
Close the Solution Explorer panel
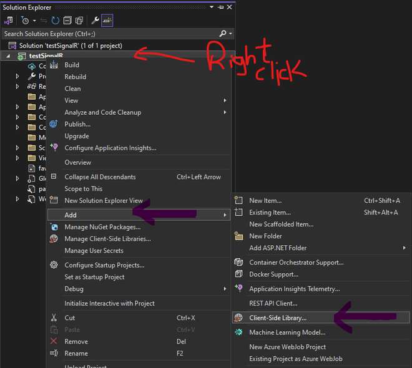tap(229, 7)
